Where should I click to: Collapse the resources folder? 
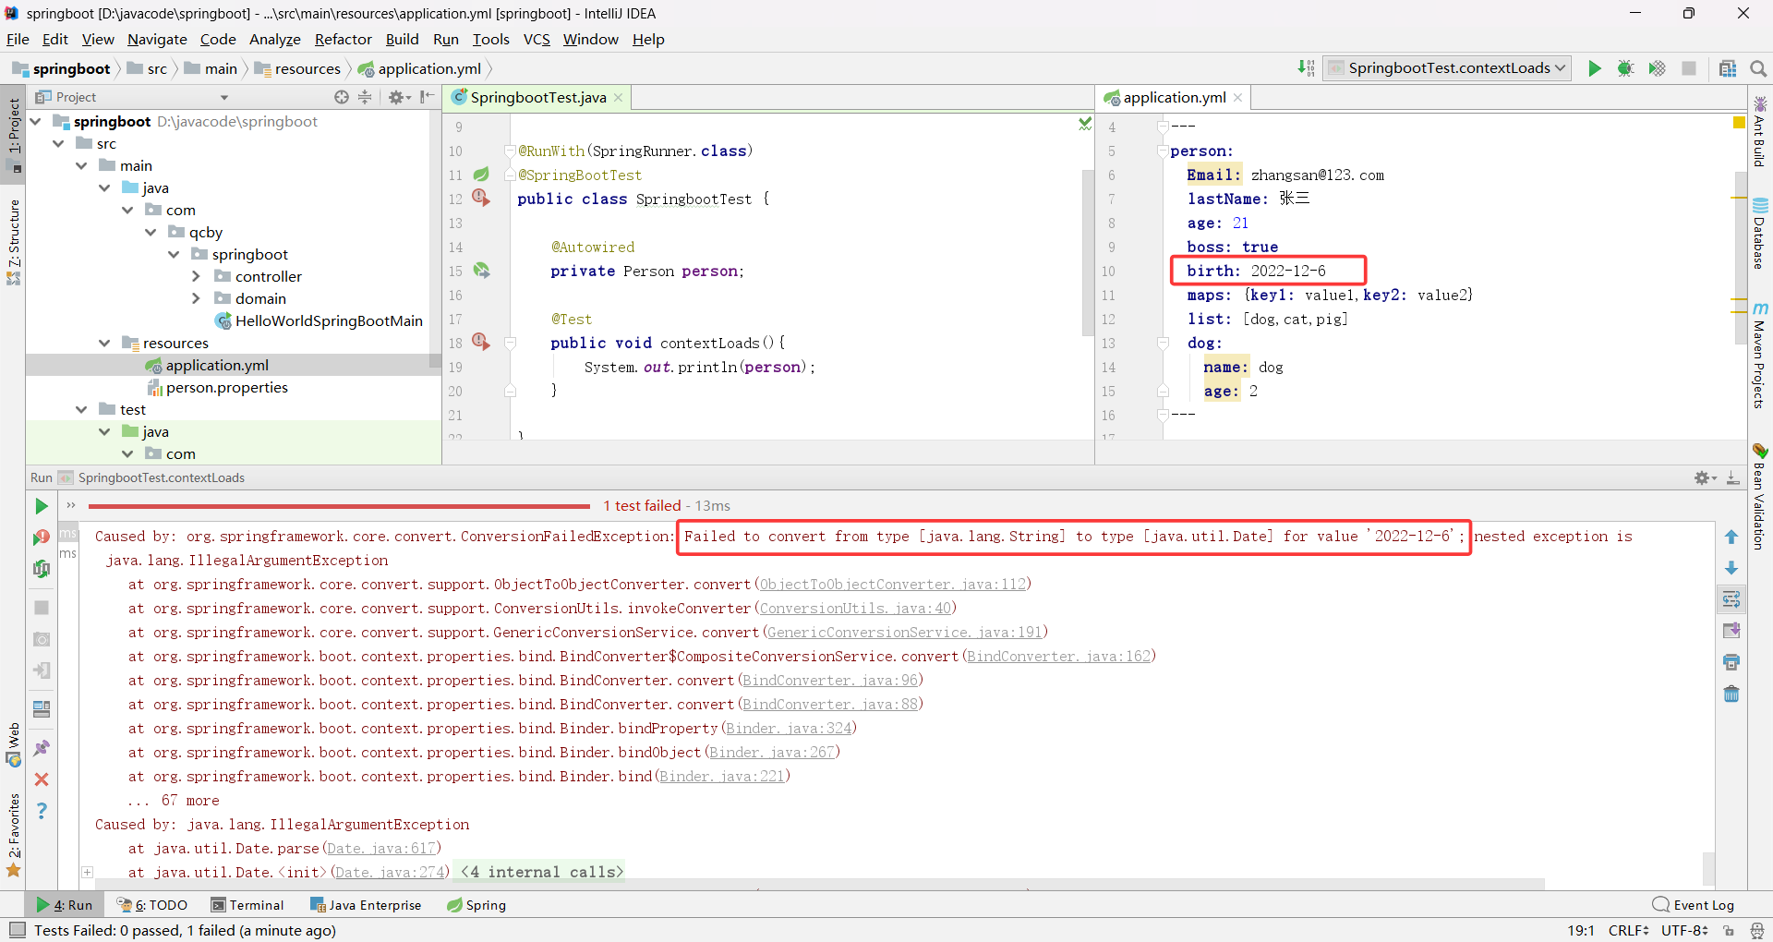(104, 343)
